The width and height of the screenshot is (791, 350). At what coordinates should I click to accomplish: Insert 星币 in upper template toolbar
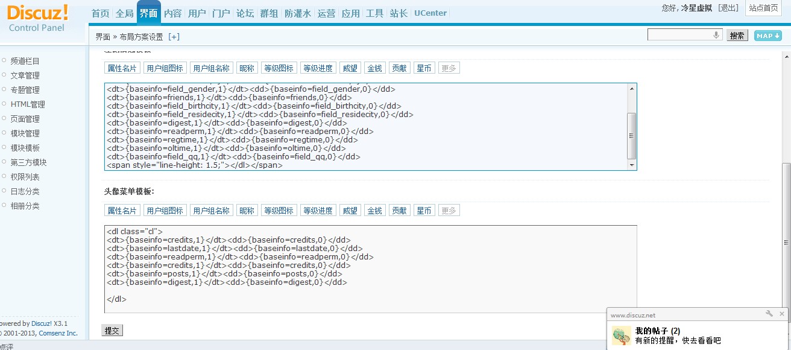coord(424,68)
